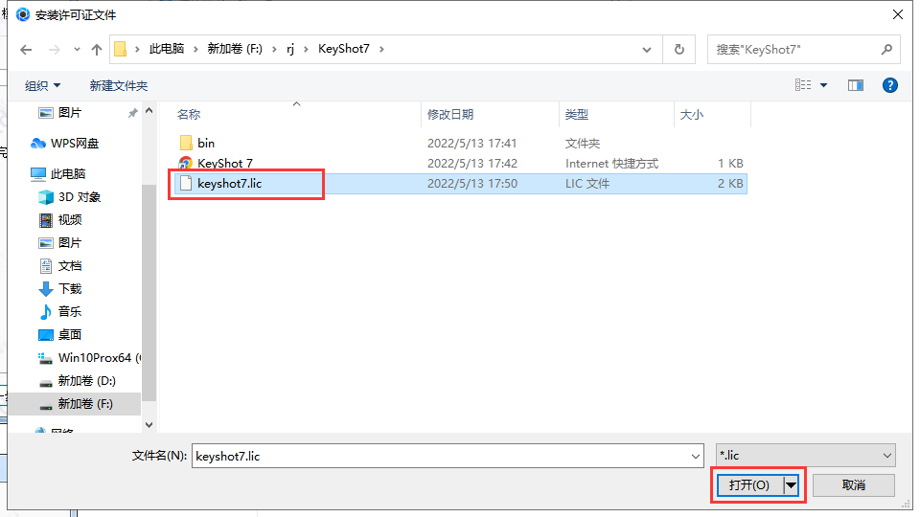Click the bin folder icon

[186, 143]
